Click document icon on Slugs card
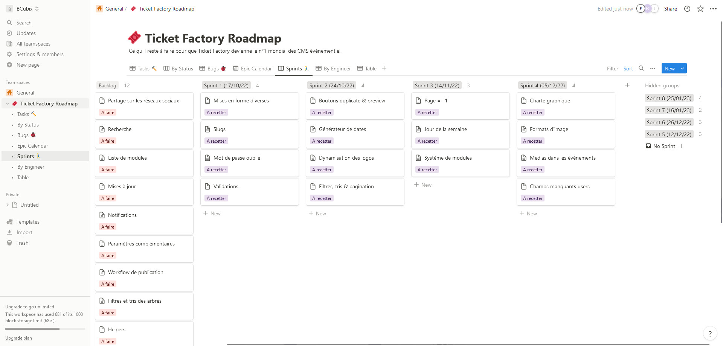The width and height of the screenshot is (723, 346). [x=207, y=129]
